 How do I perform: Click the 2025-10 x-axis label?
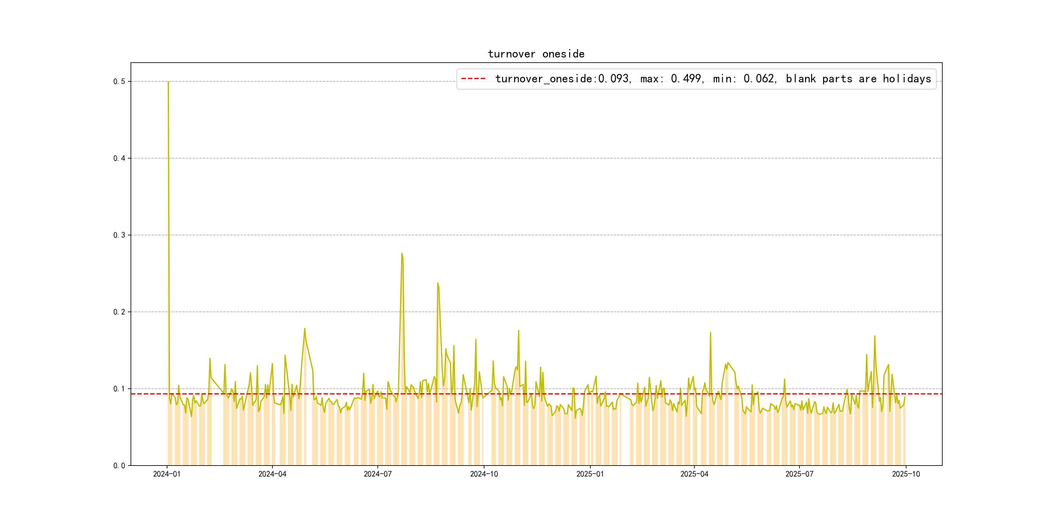click(905, 474)
